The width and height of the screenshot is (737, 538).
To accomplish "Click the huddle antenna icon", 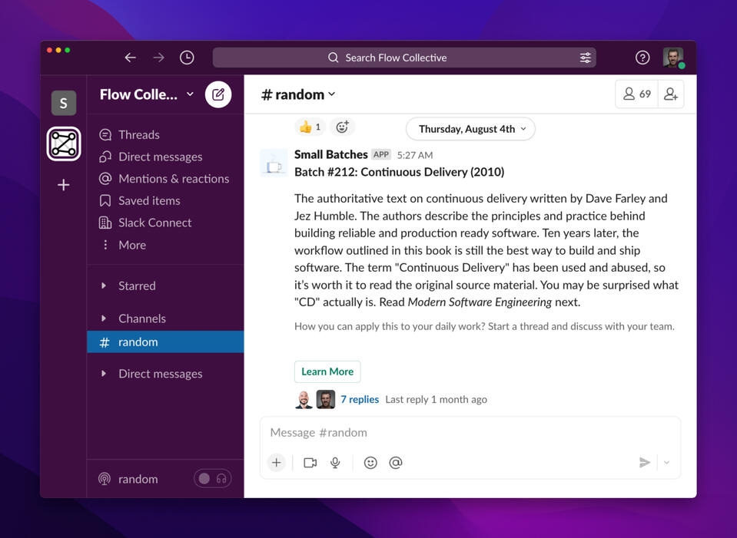I will coord(105,479).
